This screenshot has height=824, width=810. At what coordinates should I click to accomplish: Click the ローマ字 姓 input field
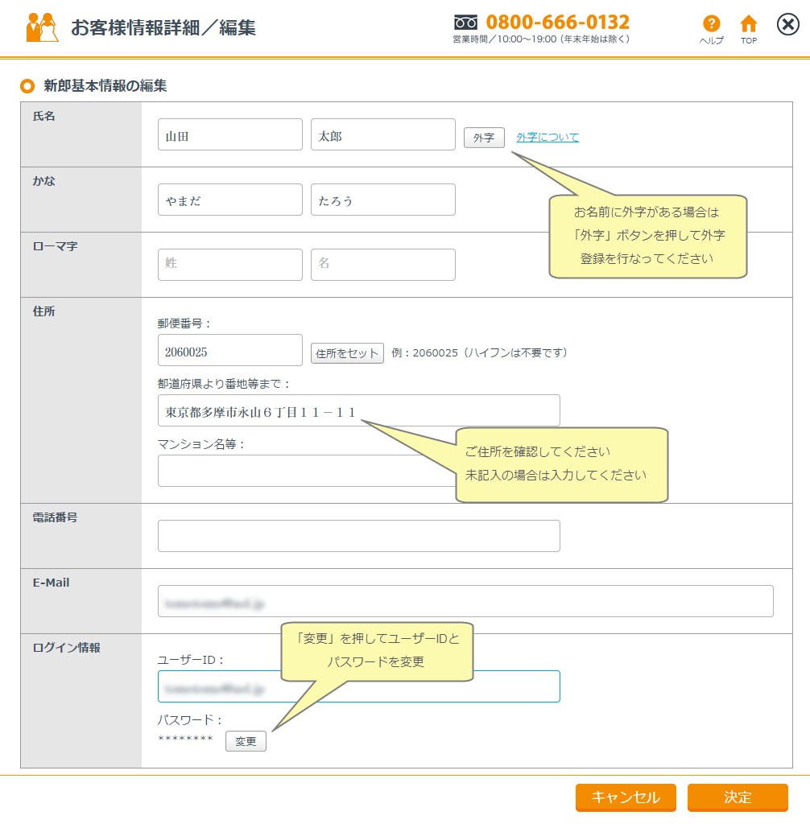229,265
